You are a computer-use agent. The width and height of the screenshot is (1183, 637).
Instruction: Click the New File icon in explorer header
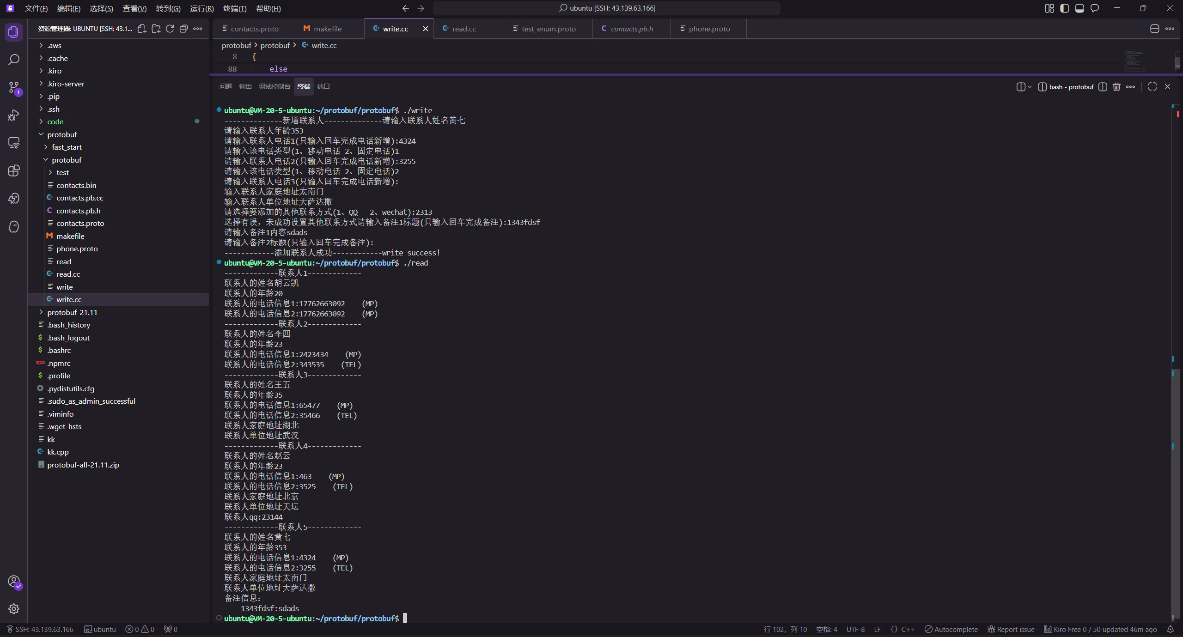pos(142,29)
